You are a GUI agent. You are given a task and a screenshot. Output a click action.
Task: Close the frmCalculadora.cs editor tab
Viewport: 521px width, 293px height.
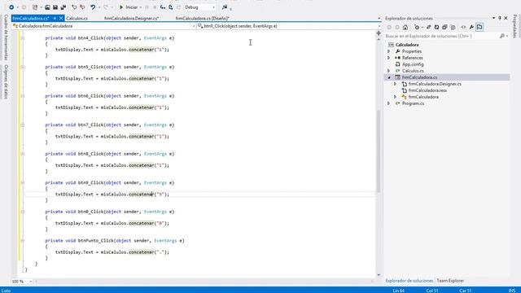coord(61,18)
